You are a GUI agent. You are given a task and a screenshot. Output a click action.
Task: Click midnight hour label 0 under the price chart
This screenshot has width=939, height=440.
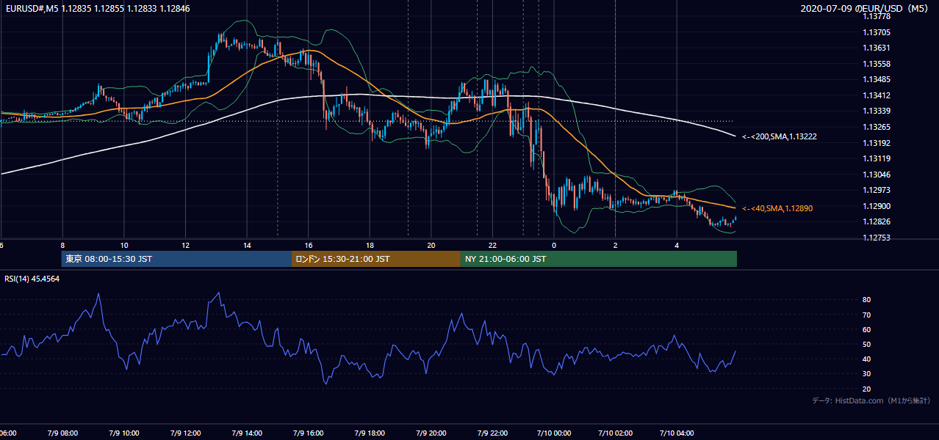[x=554, y=246]
